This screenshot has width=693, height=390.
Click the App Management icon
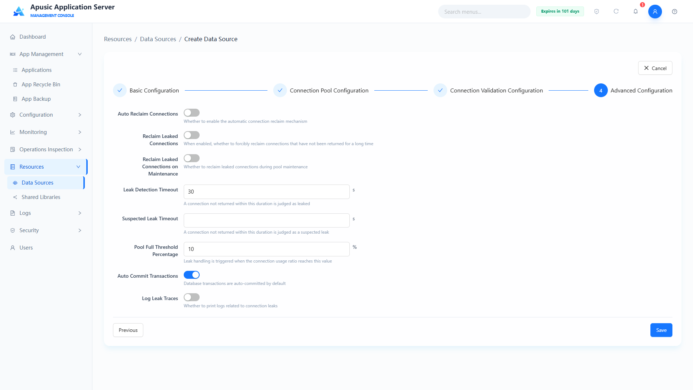(x=13, y=54)
